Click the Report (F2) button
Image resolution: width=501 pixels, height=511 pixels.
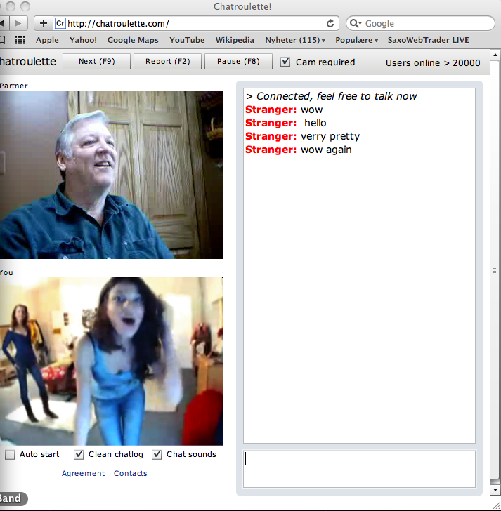[x=168, y=61]
